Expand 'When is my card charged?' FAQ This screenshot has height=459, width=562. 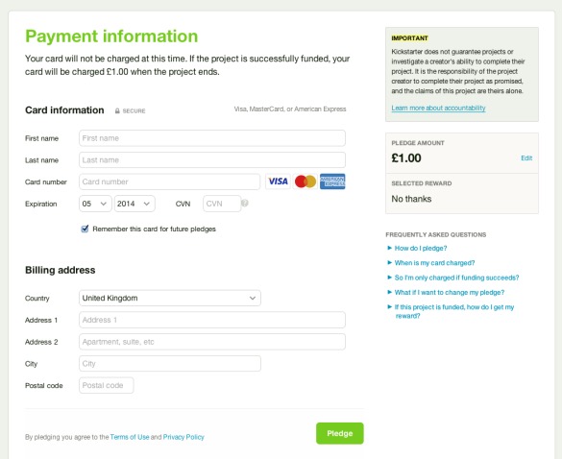[x=434, y=263]
